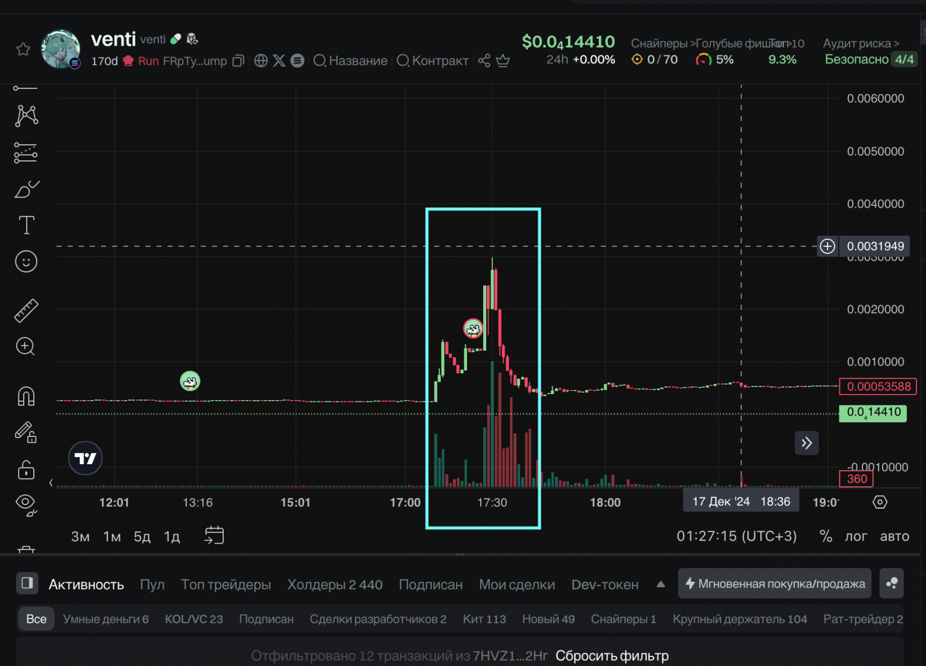Click the crown icon near share
Screen dimensions: 926x666
point(503,61)
